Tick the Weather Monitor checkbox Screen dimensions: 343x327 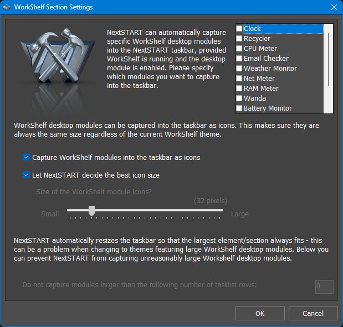[239, 69]
